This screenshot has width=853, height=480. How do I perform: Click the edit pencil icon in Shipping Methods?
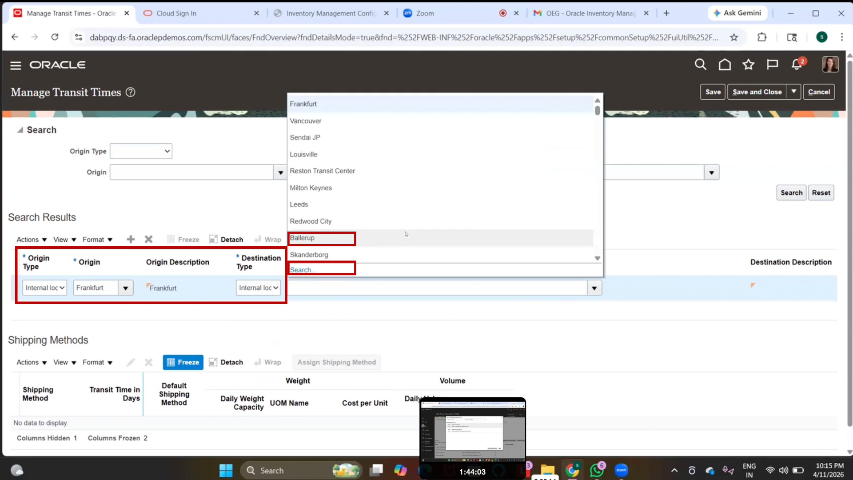131,362
